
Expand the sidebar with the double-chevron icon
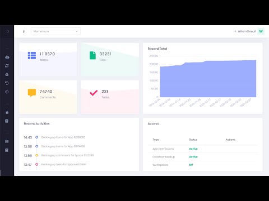(7, 31)
